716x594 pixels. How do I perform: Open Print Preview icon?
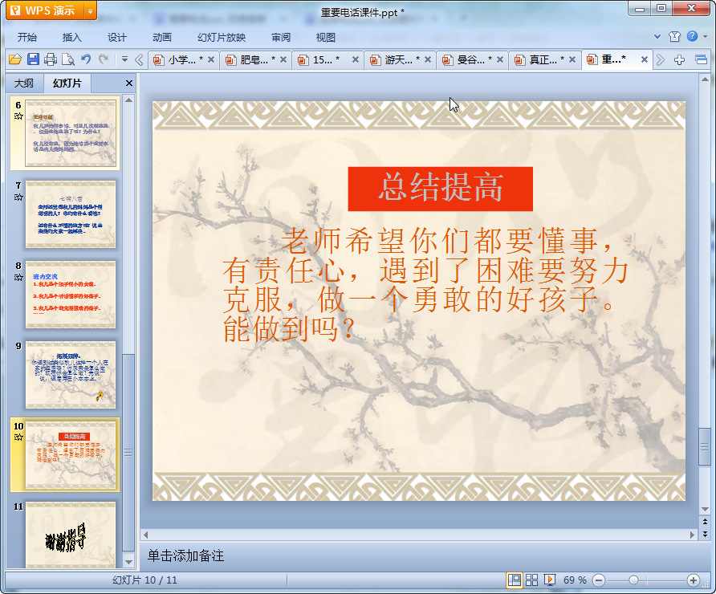click(x=68, y=59)
